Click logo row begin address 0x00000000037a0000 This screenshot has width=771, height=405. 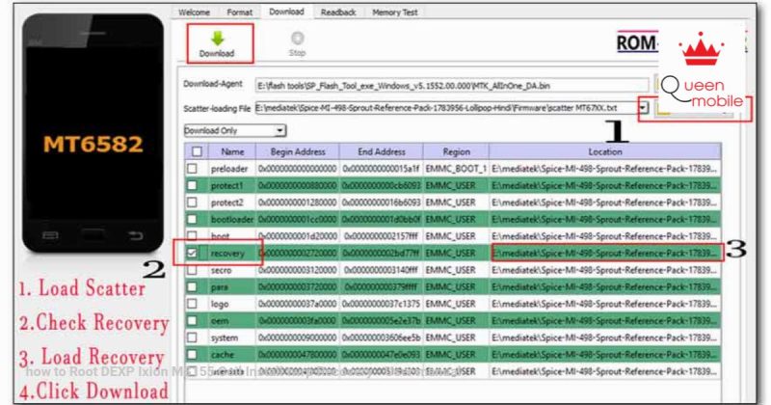[x=298, y=304]
